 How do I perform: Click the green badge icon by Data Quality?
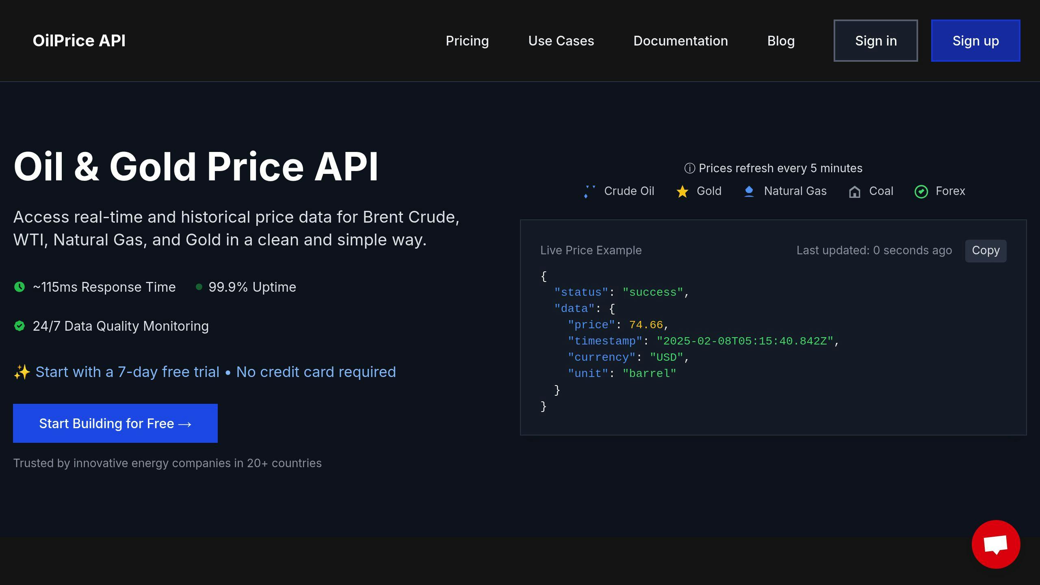[x=19, y=326]
